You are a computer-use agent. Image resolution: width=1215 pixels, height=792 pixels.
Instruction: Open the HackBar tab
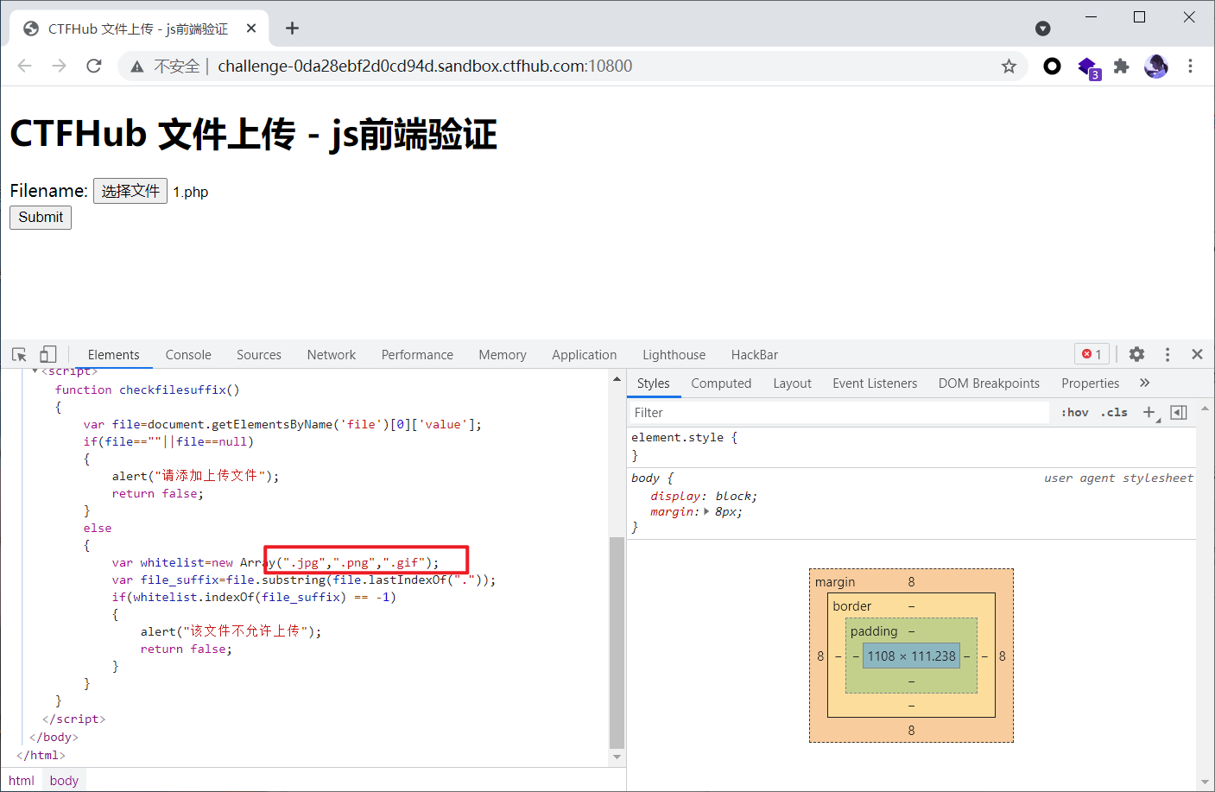pyautogui.click(x=755, y=355)
